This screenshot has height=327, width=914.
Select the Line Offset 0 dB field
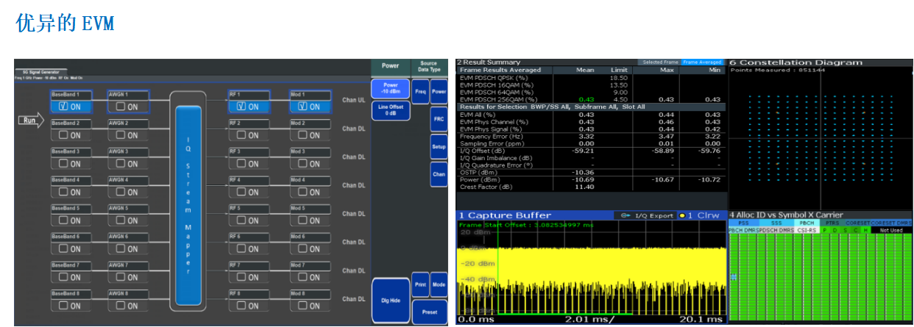[x=391, y=111]
